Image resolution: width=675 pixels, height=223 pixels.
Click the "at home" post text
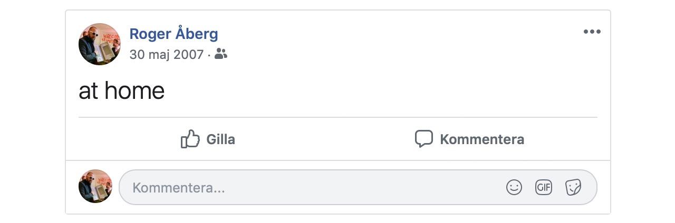[121, 91]
